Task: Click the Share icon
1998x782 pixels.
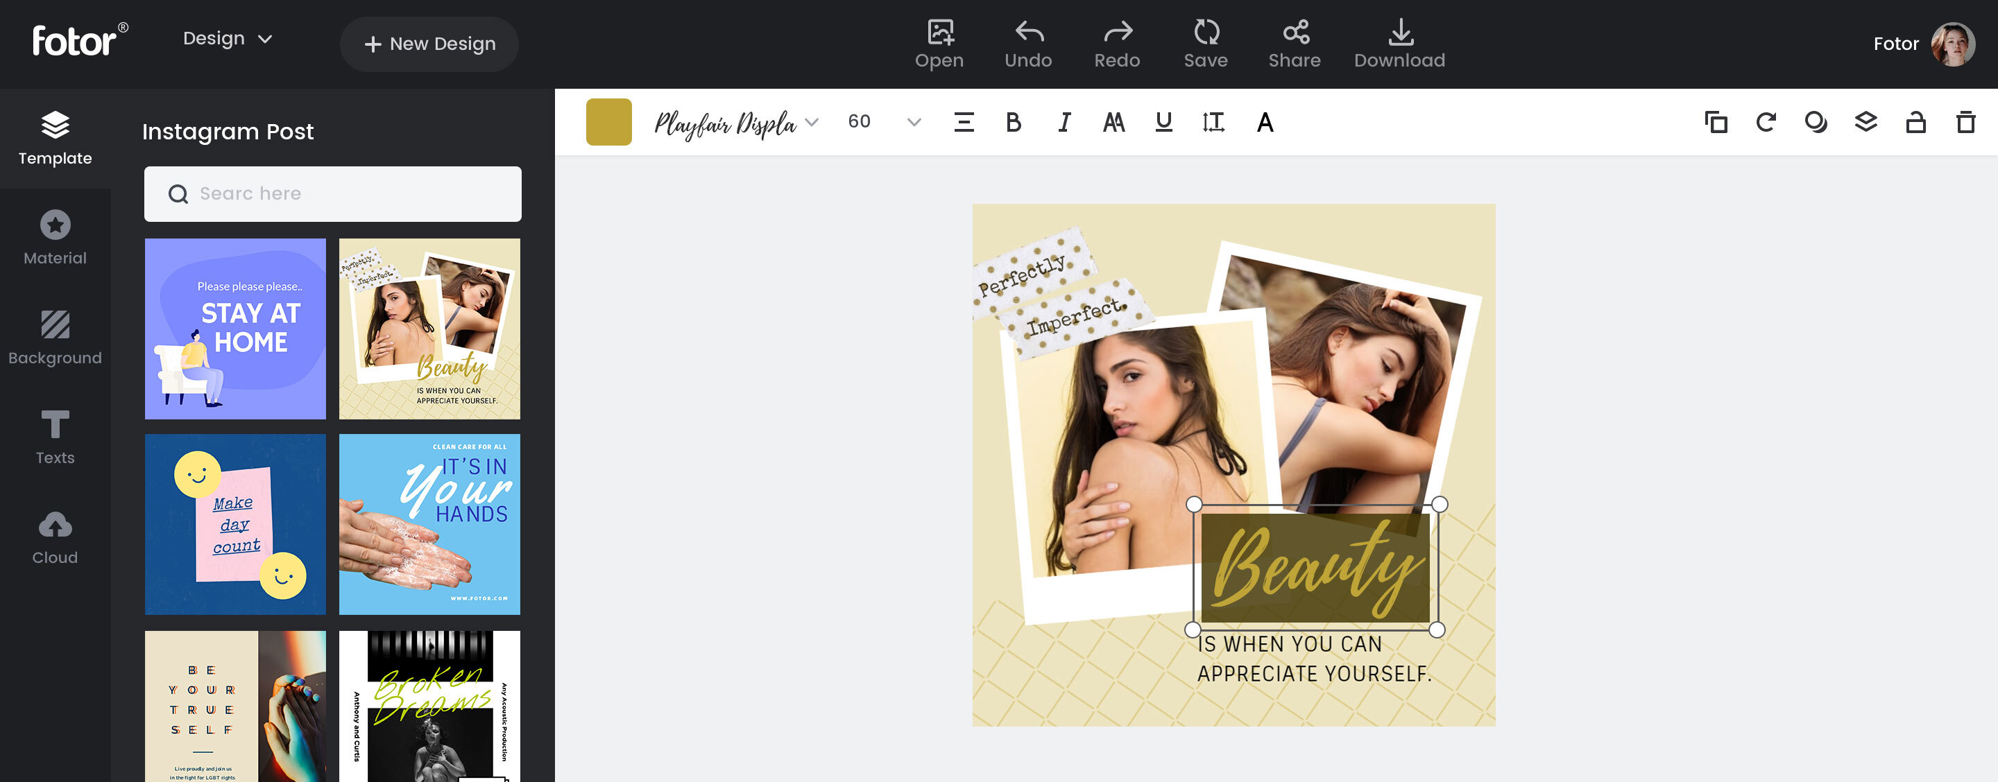Action: pos(1295,33)
